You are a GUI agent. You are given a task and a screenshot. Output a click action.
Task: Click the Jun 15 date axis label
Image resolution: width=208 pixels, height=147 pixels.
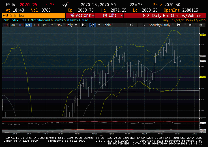coord(177,134)
